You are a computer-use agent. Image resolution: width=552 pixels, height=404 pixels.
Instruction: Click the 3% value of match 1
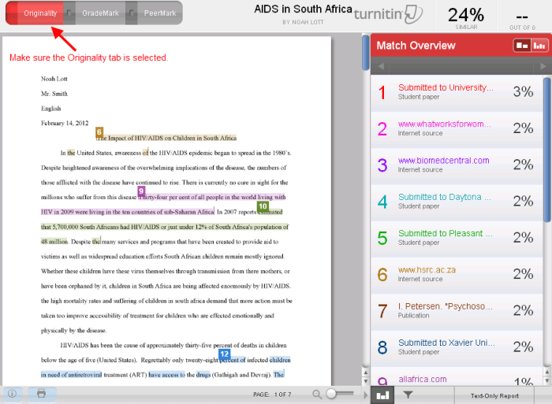click(x=523, y=92)
